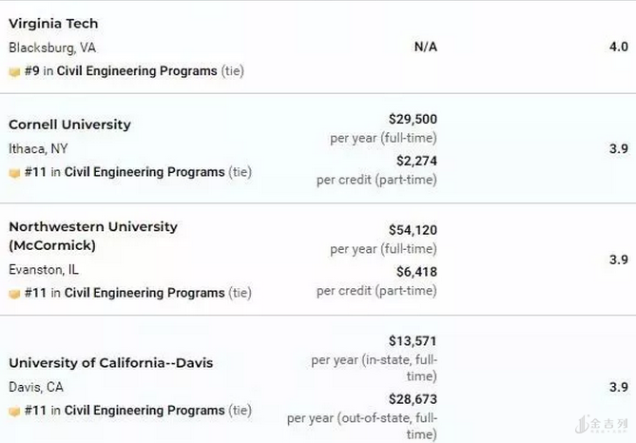Open the Northwestern University (McCormick) link
Viewport: 636px width, 443px height.
[92, 236]
